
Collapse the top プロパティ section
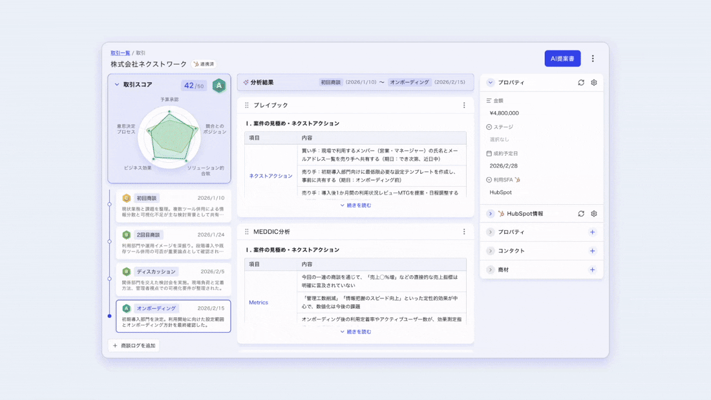491,83
